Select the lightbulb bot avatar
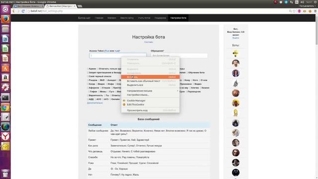The height and width of the screenshot is (179, 318). coord(236,53)
